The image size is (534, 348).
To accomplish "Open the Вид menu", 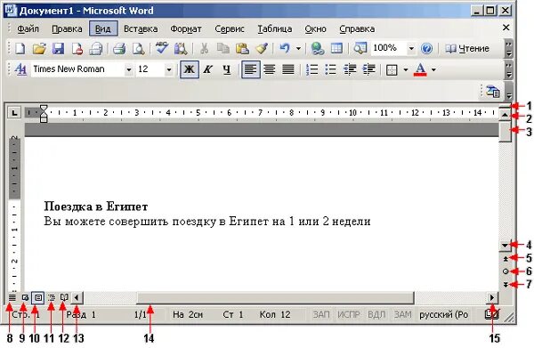I will click(103, 28).
